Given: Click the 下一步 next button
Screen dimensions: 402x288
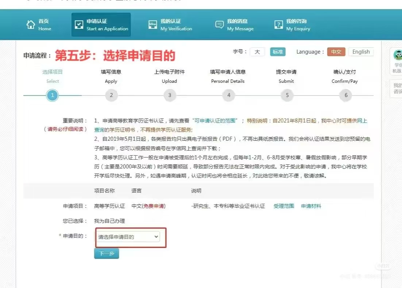Looking at the screenshot, I should (107, 253).
